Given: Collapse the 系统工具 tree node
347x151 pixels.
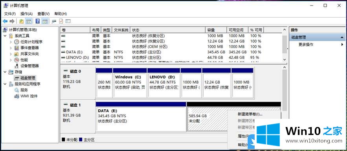Looking at the screenshot, I should click(x=6, y=36).
